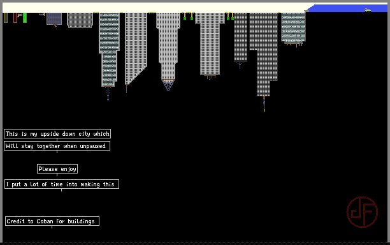This screenshot has height=245, width=390.
Task: Click the T-shaped gray skyscraper
Action: tap(210, 44)
